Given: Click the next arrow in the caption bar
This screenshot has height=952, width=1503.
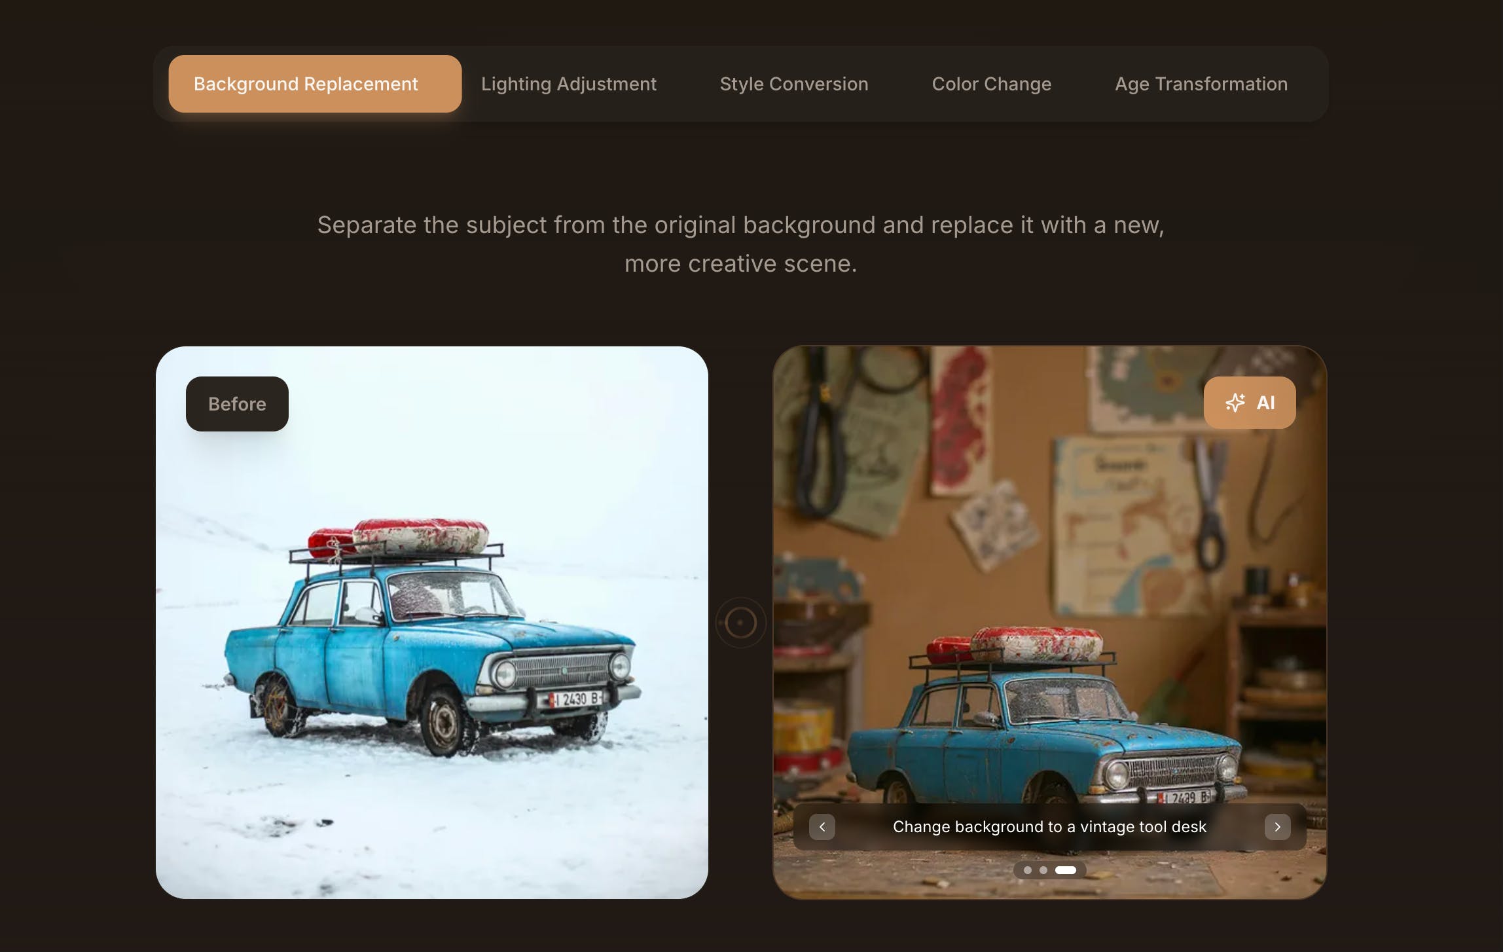Looking at the screenshot, I should click(1277, 827).
